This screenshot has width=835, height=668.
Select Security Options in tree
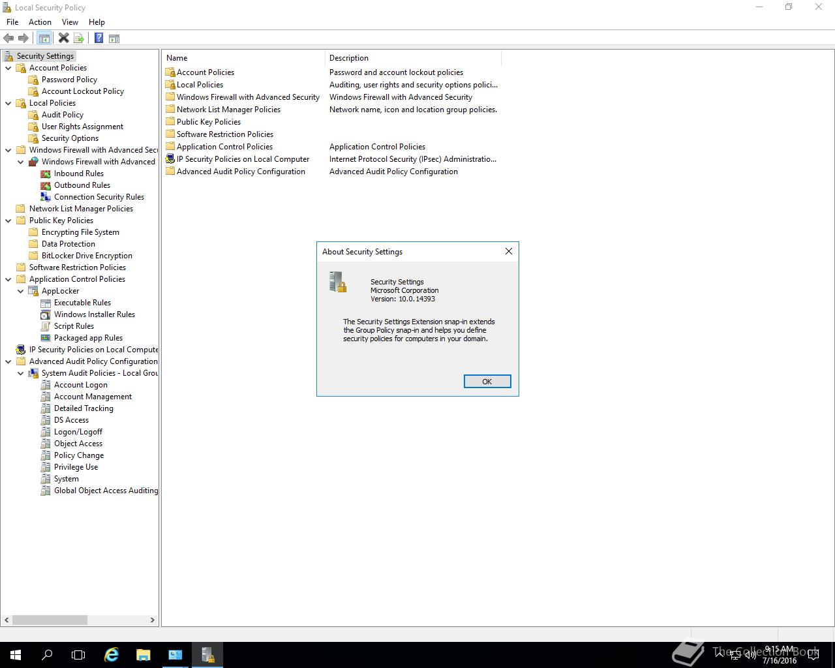[x=70, y=138]
